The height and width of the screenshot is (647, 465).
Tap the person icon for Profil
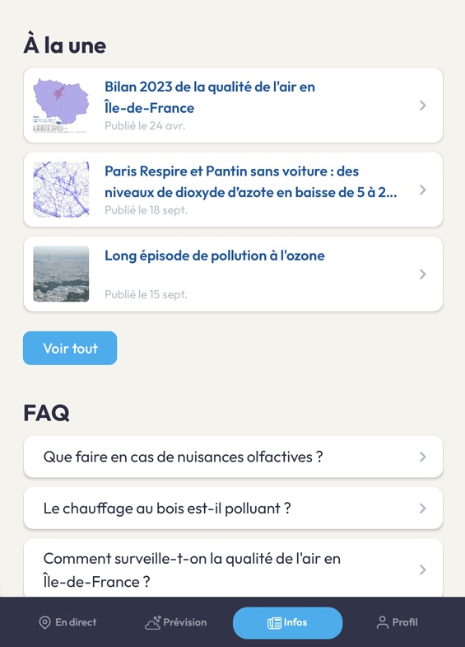coord(382,622)
